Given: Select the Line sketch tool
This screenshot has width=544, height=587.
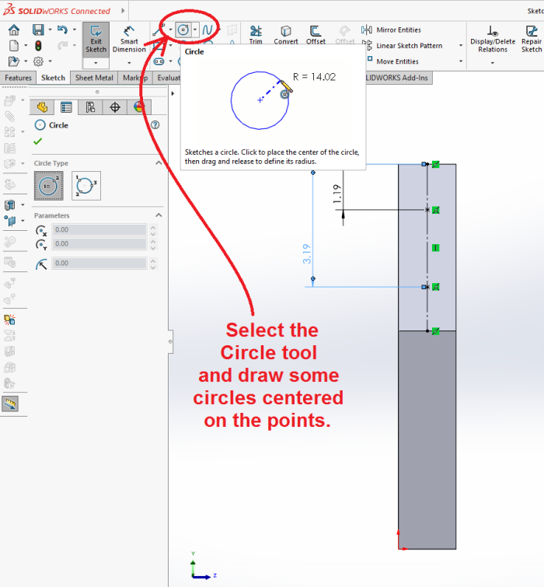Looking at the screenshot, I should pyautogui.click(x=159, y=30).
